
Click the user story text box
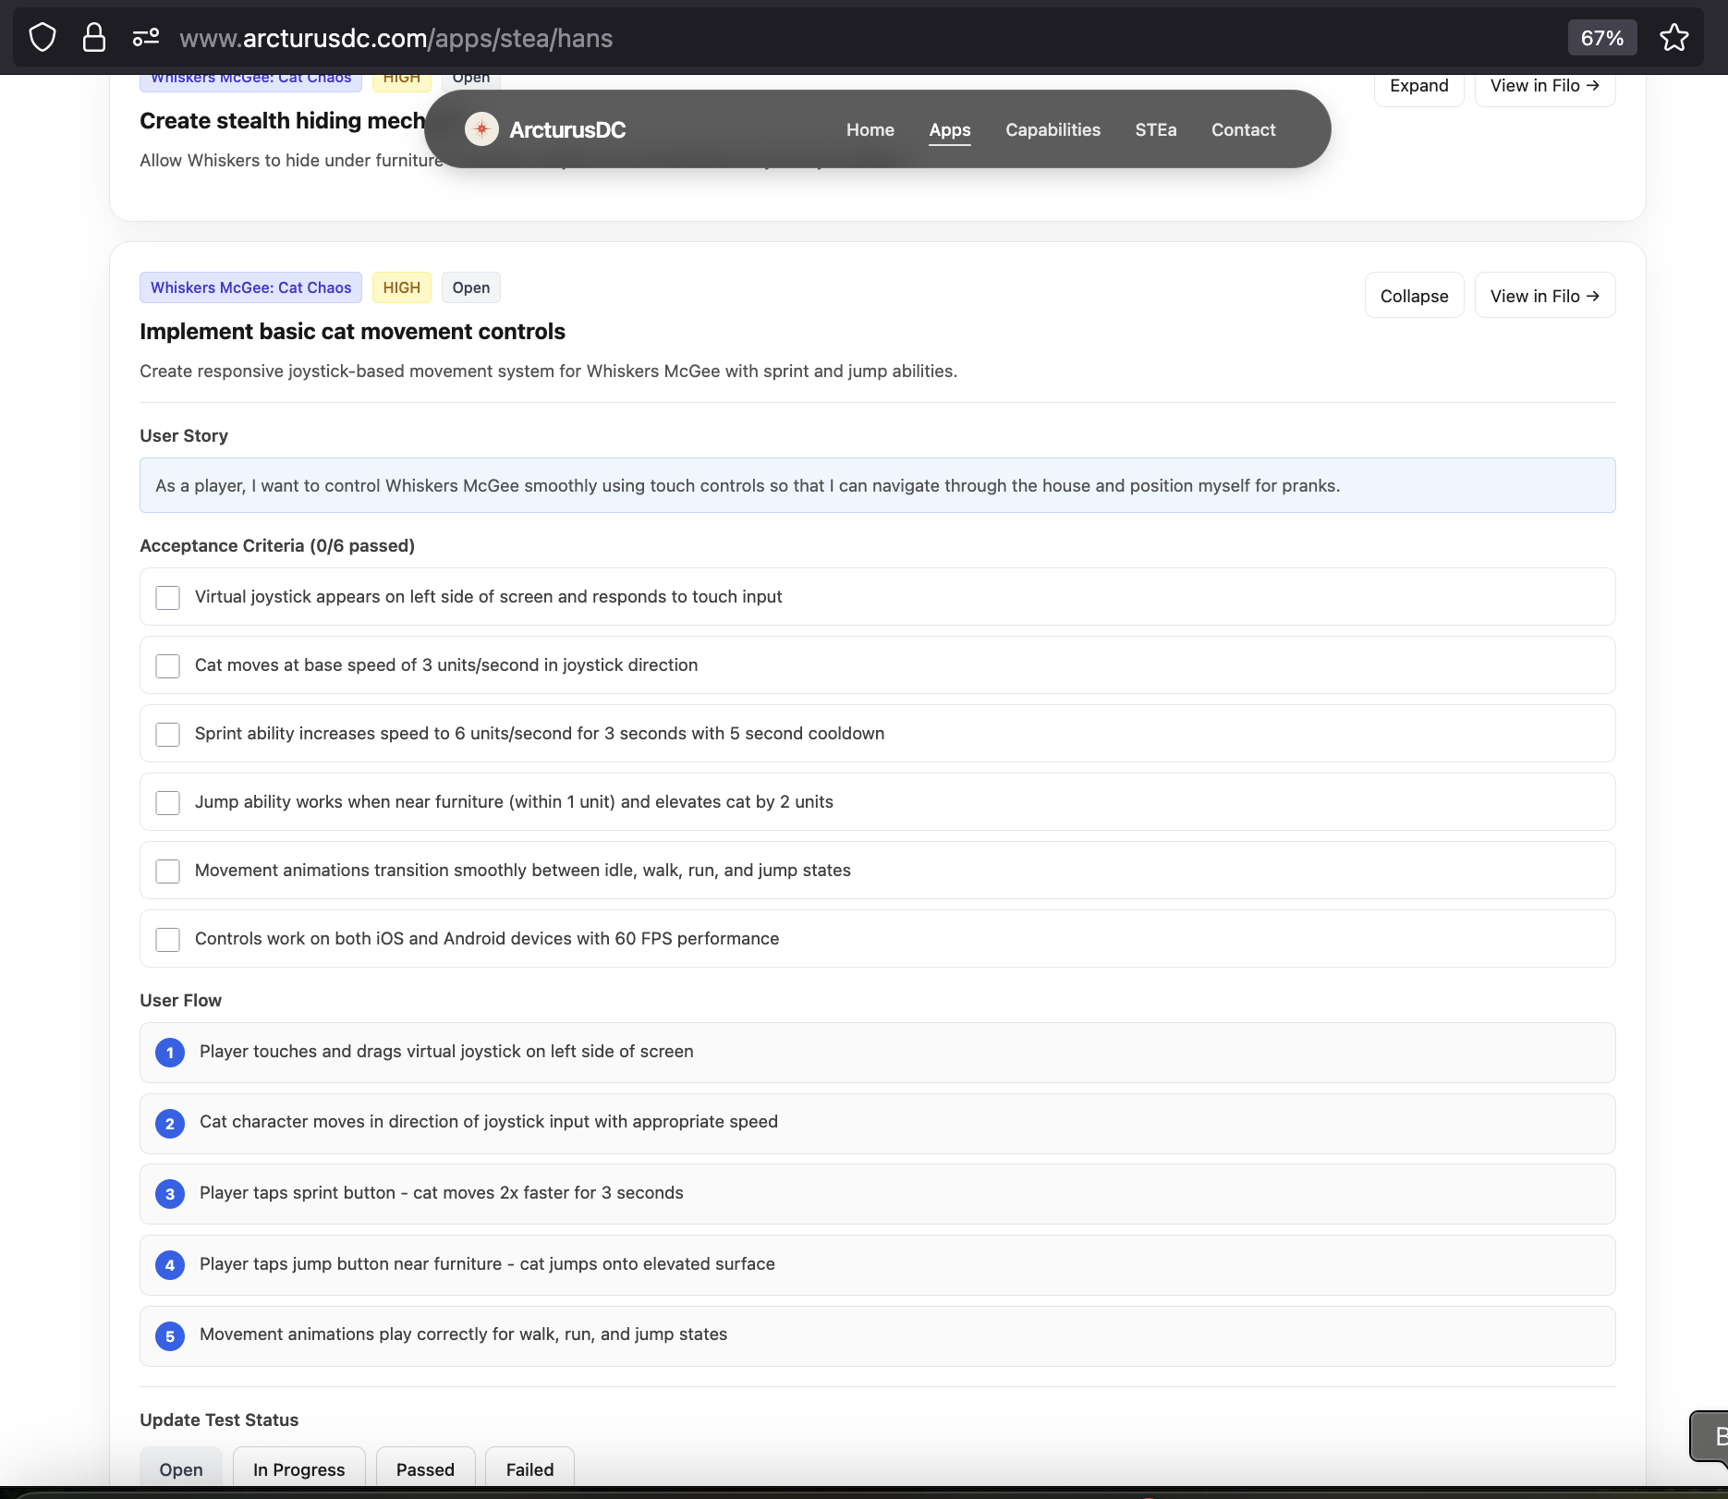877,485
